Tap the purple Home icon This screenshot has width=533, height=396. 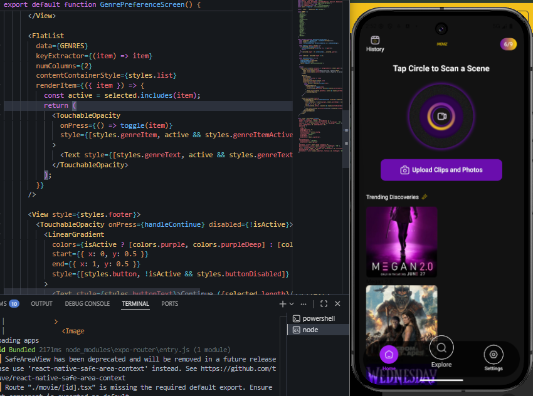[x=389, y=355]
